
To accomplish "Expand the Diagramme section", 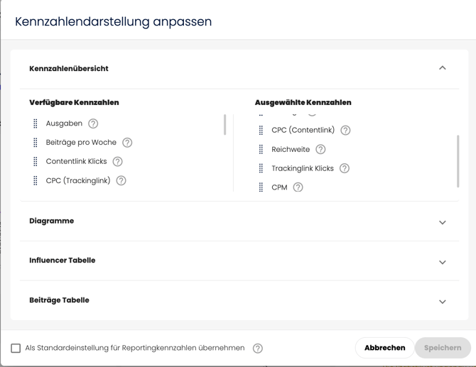I will [x=443, y=222].
